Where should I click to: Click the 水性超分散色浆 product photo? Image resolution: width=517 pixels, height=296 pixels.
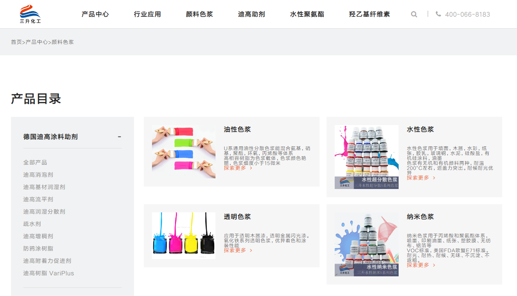coord(367,156)
